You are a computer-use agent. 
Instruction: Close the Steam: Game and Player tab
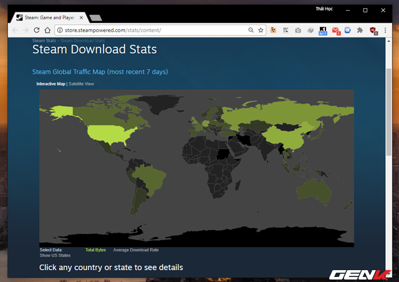(x=81, y=17)
